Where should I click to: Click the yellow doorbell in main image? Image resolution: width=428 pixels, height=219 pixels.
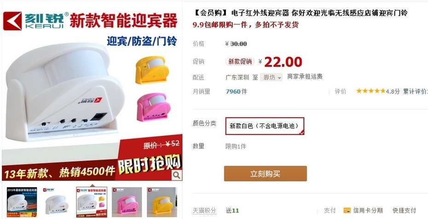click(152, 70)
